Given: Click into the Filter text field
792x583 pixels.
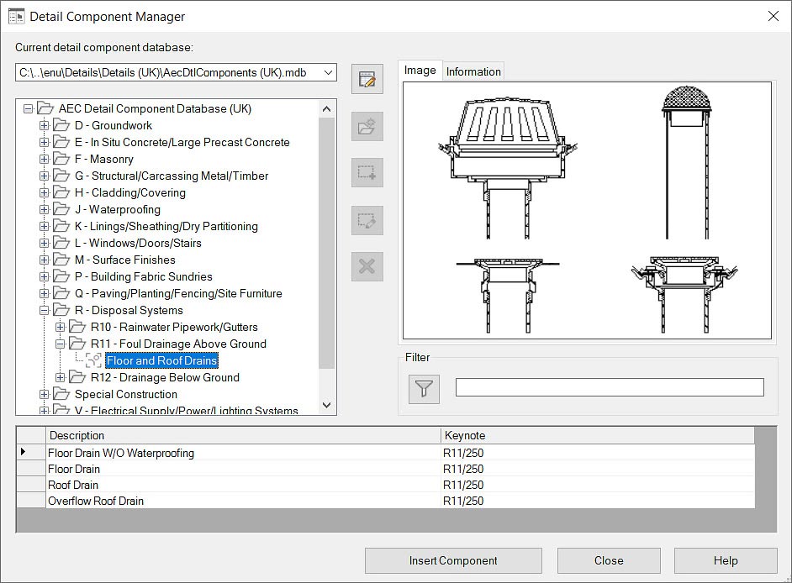Looking at the screenshot, I should click(609, 387).
